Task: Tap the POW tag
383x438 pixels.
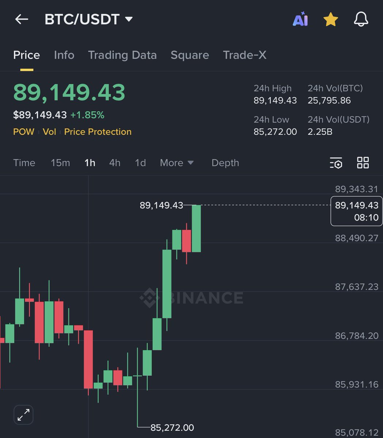Action: (x=24, y=132)
